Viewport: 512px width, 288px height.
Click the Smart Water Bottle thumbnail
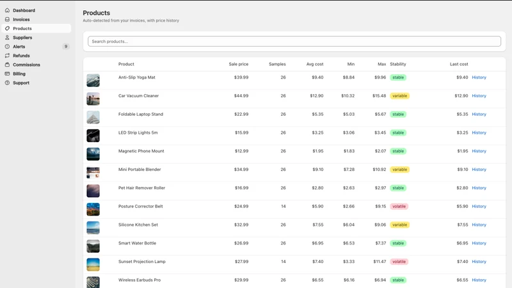click(93, 246)
